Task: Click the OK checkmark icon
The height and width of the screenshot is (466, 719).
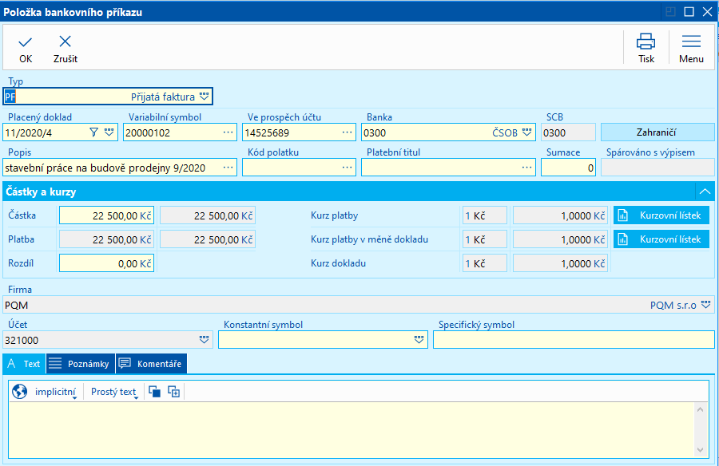Action: coord(26,42)
